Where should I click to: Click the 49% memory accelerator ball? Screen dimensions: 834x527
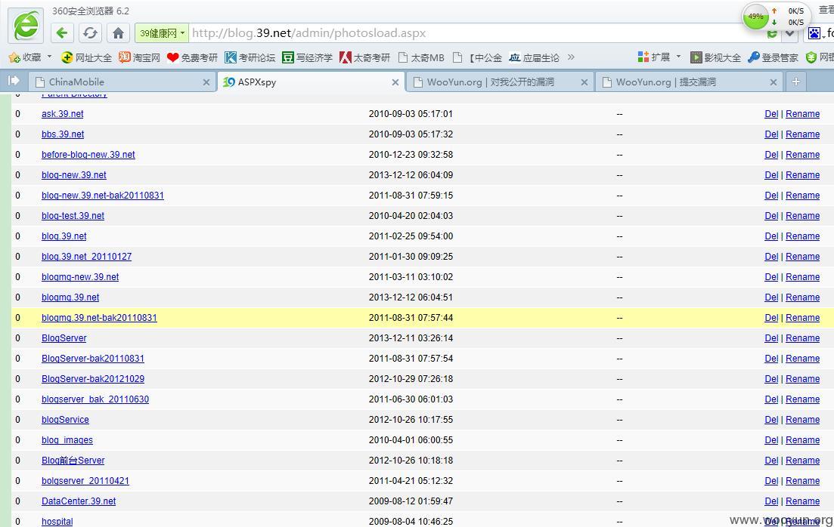click(x=755, y=17)
